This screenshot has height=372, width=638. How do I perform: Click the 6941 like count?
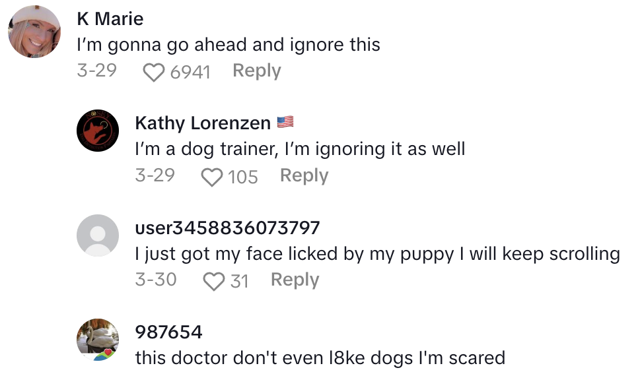[190, 72]
